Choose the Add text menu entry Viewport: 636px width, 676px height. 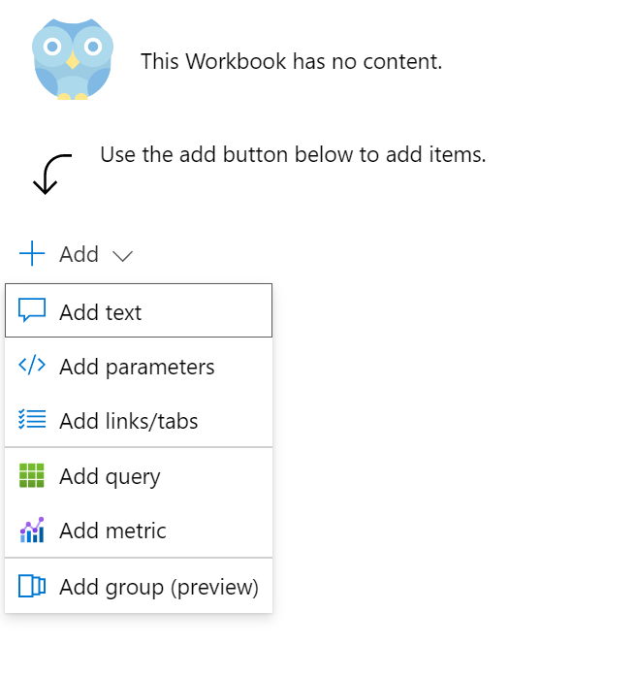click(x=101, y=312)
